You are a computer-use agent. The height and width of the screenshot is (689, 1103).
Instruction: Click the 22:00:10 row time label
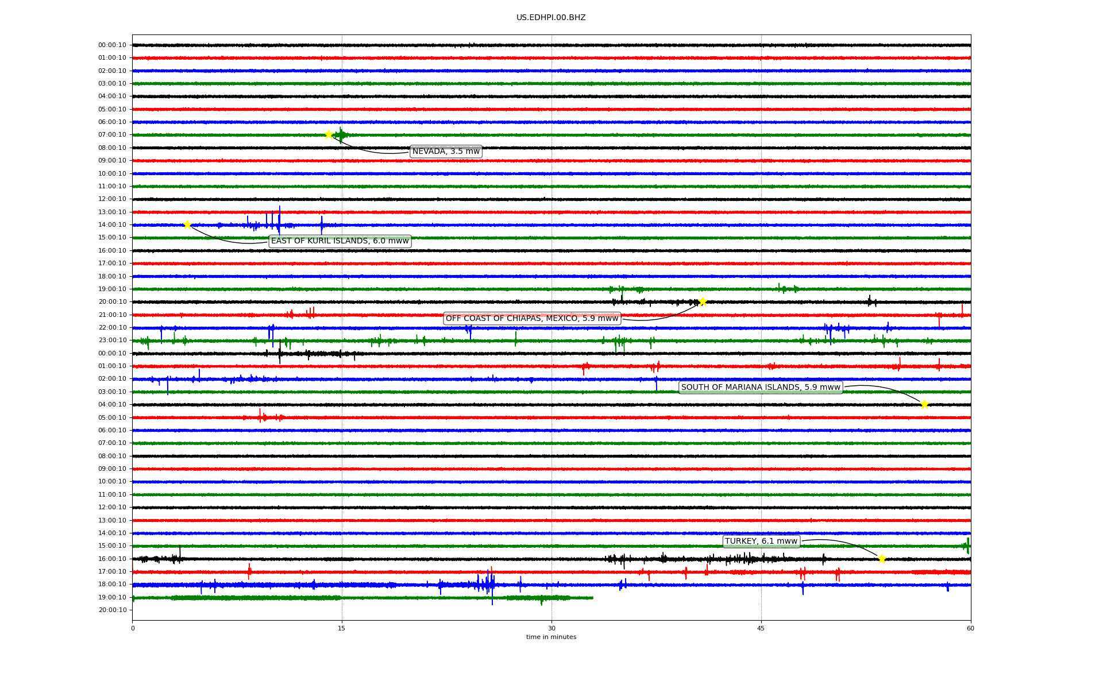[113, 328]
